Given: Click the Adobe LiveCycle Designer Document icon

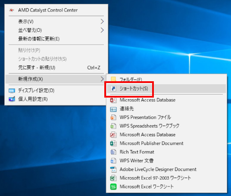Looking at the screenshot, I should [x=113, y=169].
